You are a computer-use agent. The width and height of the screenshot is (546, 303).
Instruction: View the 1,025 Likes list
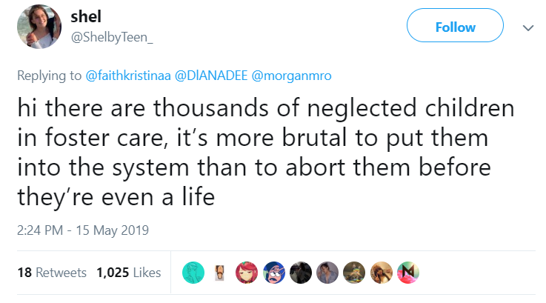pyautogui.click(x=128, y=273)
